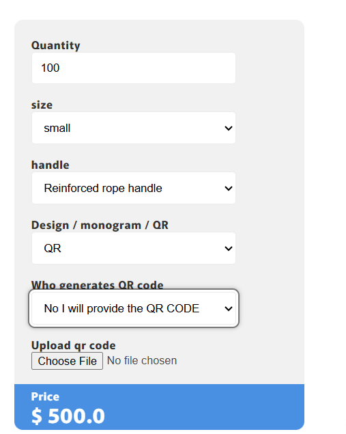Click the chevron arrow on the size selector
Image resolution: width=346 pixels, height=434 pixels.
click(x=228, y=128)
